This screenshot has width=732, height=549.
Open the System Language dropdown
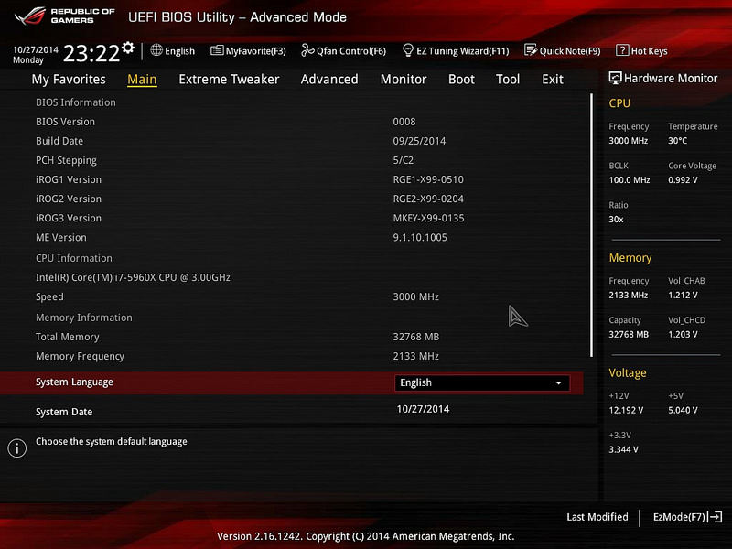click(482, 382)
